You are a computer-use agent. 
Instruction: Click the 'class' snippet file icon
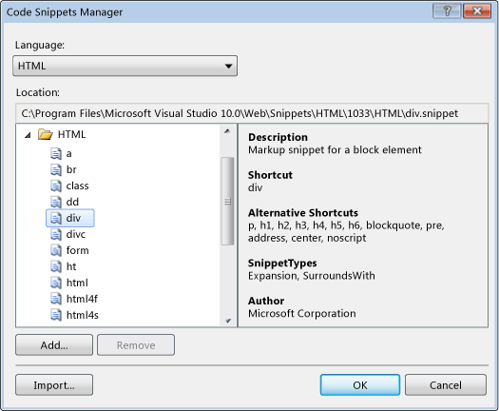[x=56, y=186]
